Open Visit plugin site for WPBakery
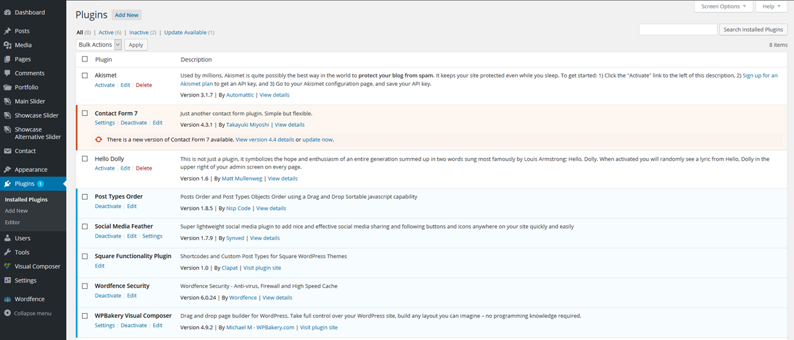Viewport: 794px width, 340px height. pyautogui.click(x=319, y=328)
